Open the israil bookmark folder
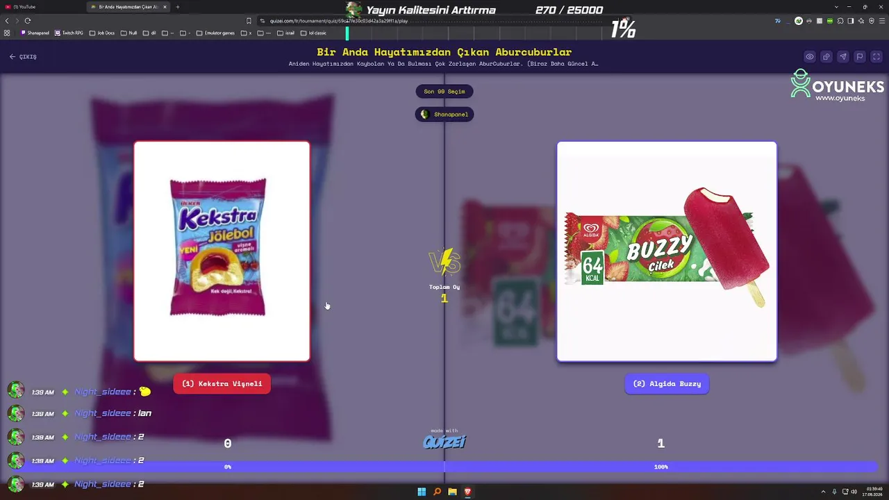Image resolution: width=889 pixels, height=500 pixels. pyautogui.click(x=286, y=33)
